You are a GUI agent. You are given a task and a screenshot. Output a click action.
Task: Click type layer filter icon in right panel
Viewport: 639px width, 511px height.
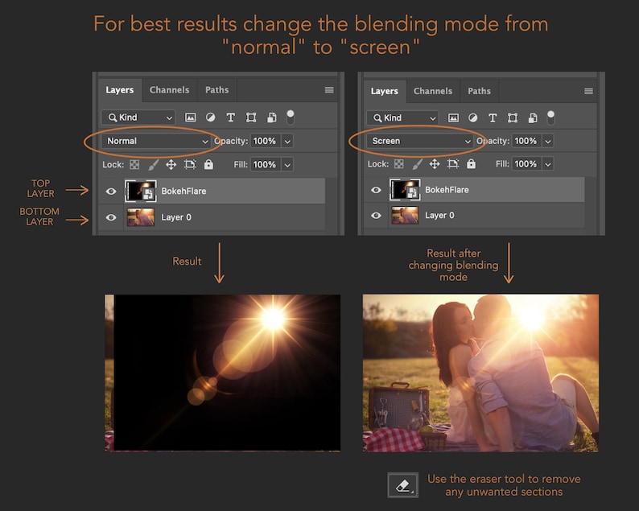tap(493, 117)
